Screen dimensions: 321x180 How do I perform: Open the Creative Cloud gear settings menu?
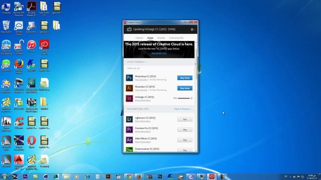[x=193, y=29]
